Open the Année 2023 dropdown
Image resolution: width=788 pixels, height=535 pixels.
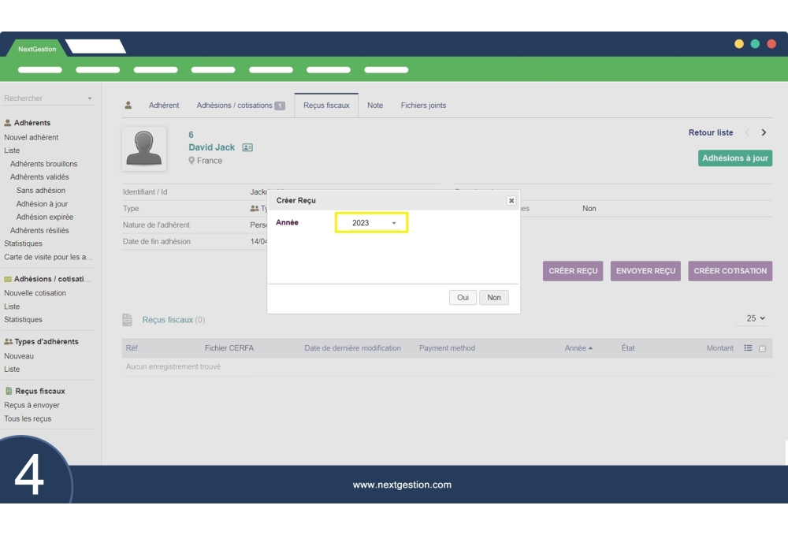click(371, 223)
